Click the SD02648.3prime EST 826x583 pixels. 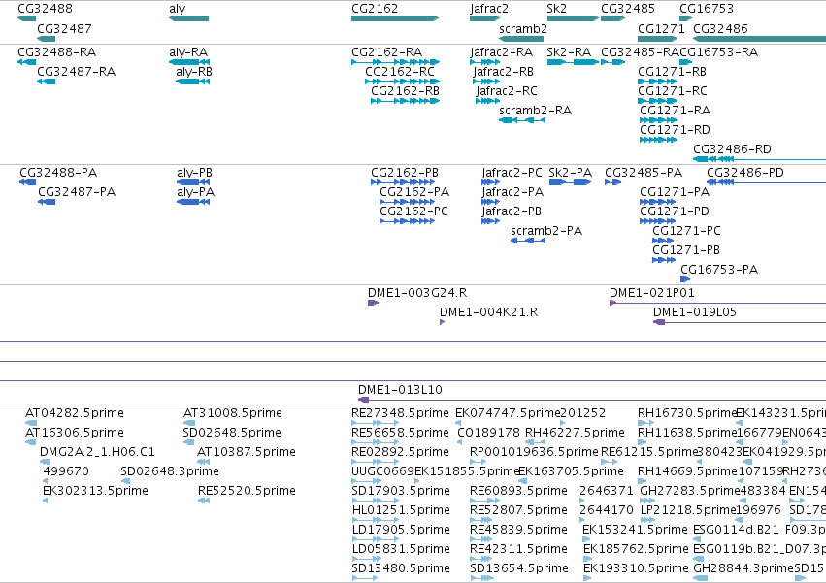click(x=125, y=481)
